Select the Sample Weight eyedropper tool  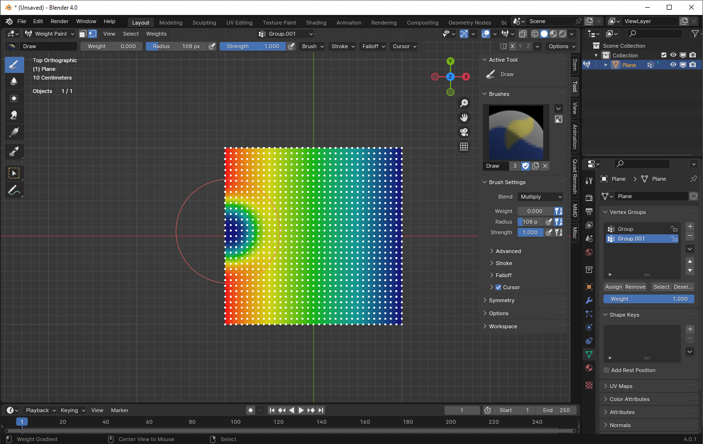click(x=14, y=152)
